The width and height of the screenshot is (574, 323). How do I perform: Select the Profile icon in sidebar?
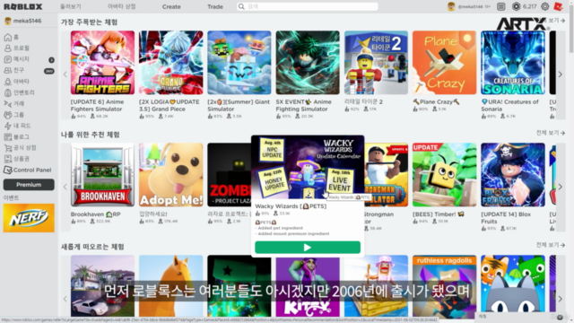click(x=8, y=48)
